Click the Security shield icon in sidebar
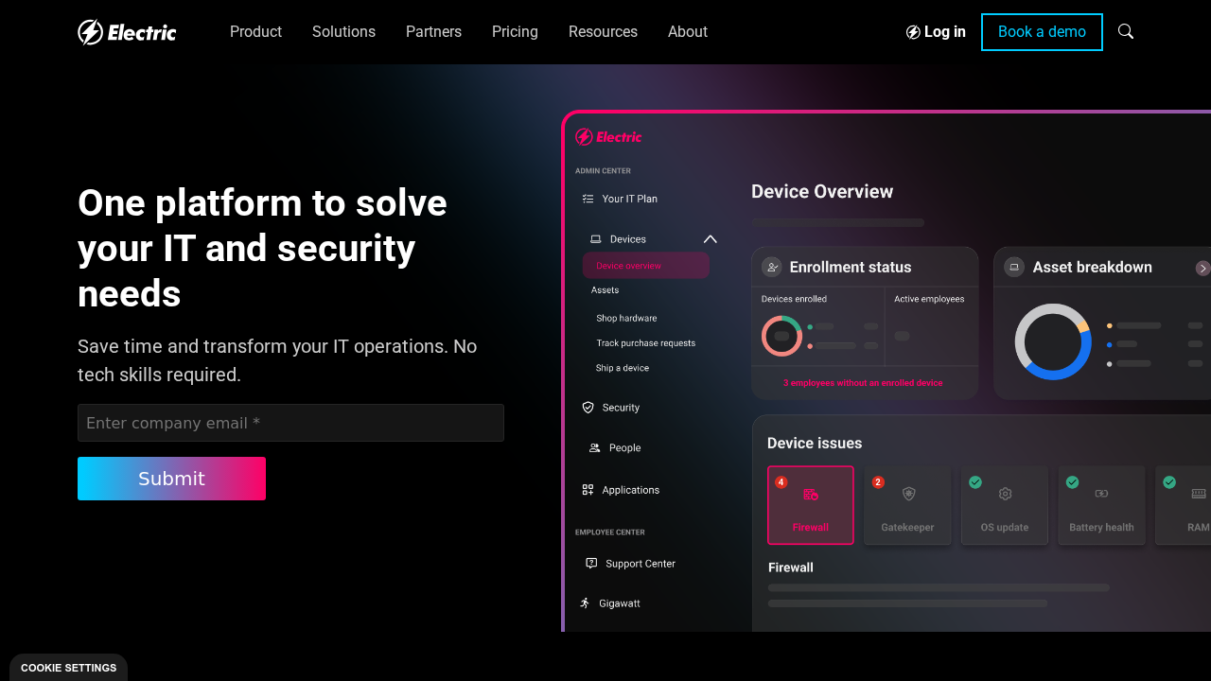This screenshot has height=681, width=1211. pos(588,408)
